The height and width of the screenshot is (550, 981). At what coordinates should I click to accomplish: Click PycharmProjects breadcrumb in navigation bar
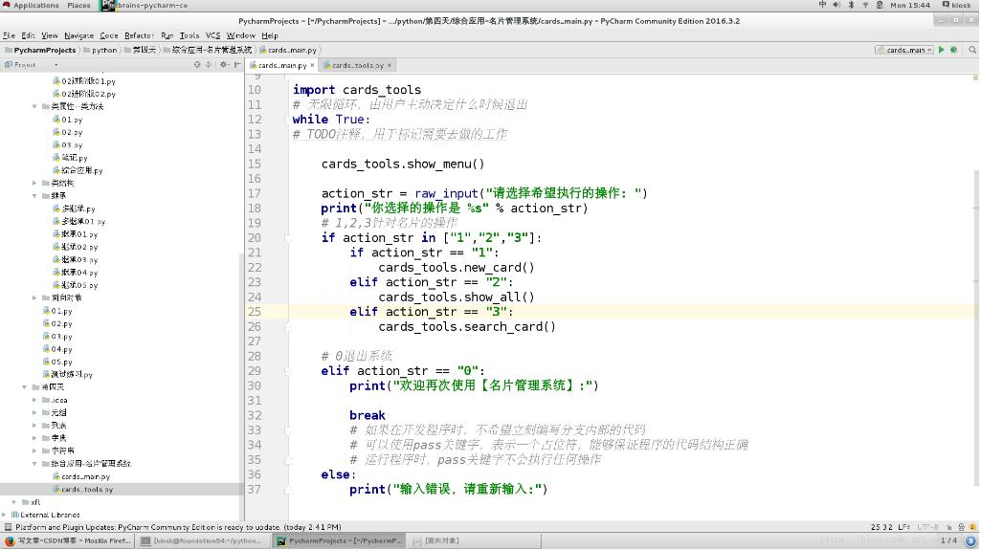(x=40, y=50)
